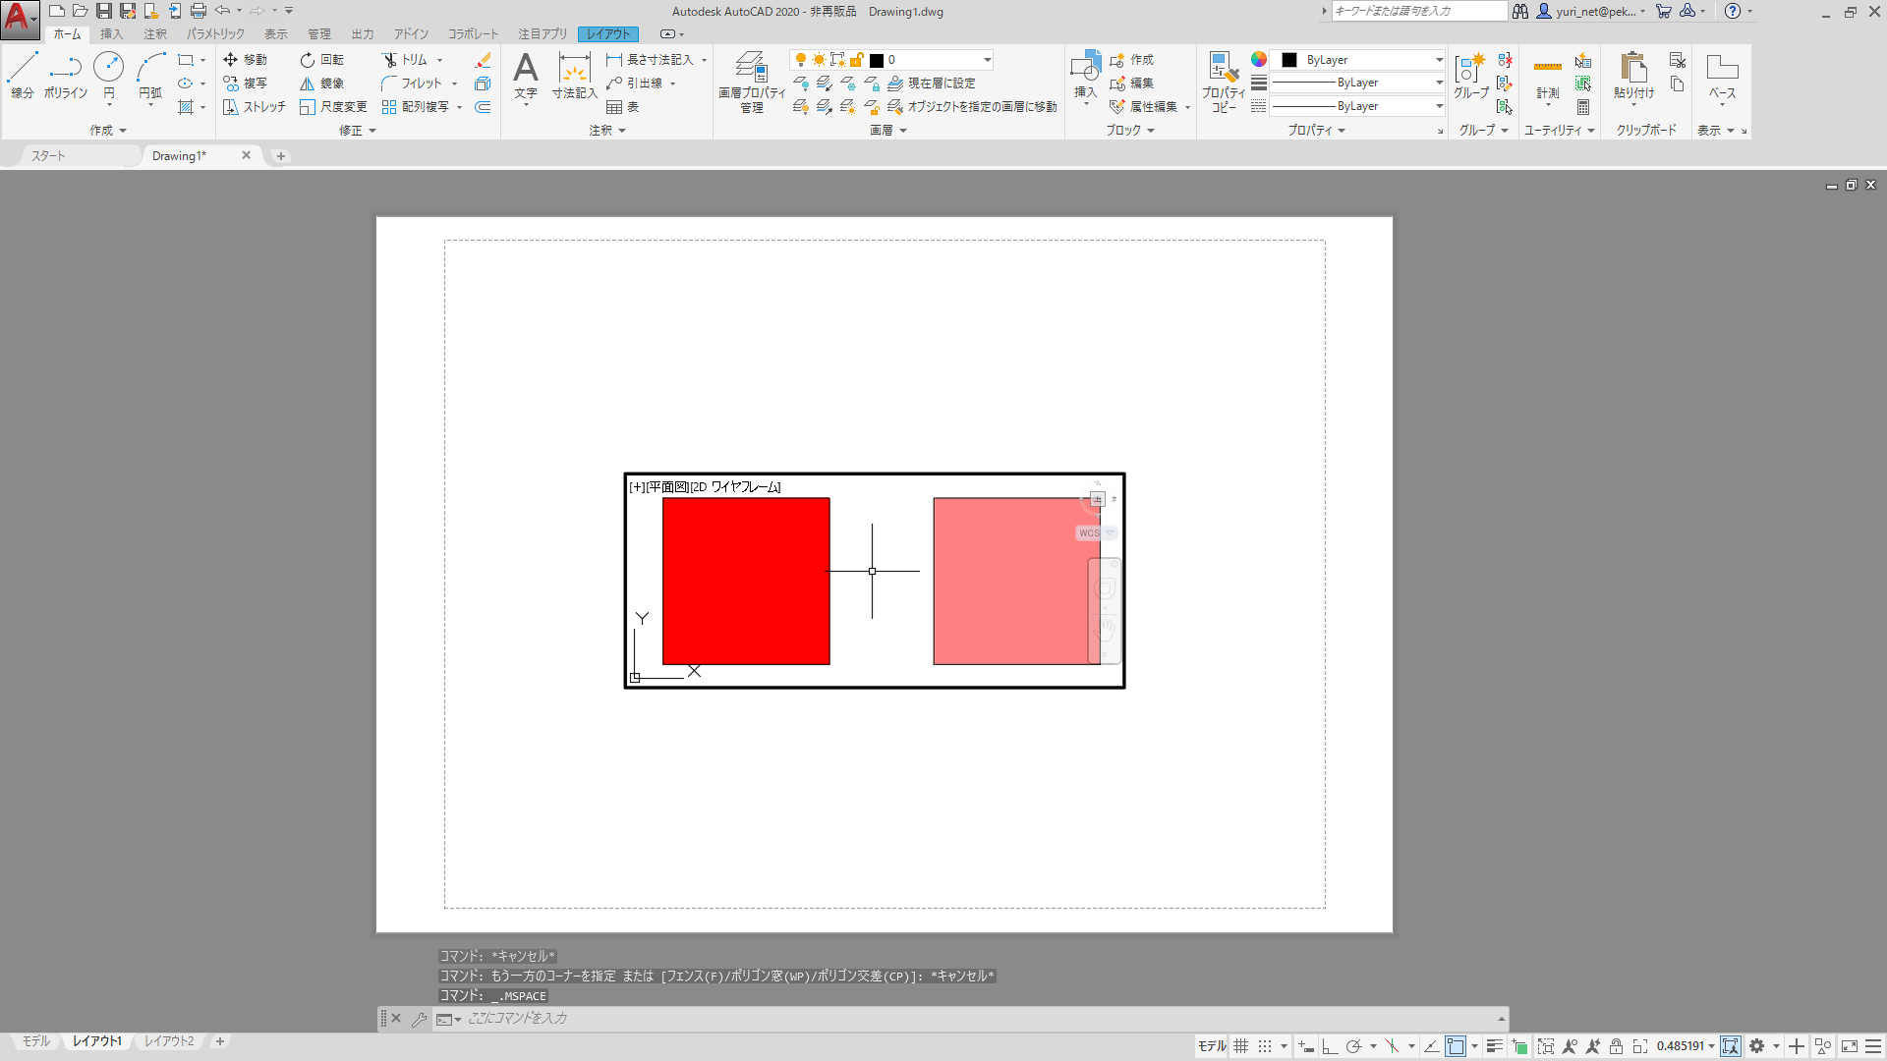Open the ByLayer color dropdown

(1439, 60)
